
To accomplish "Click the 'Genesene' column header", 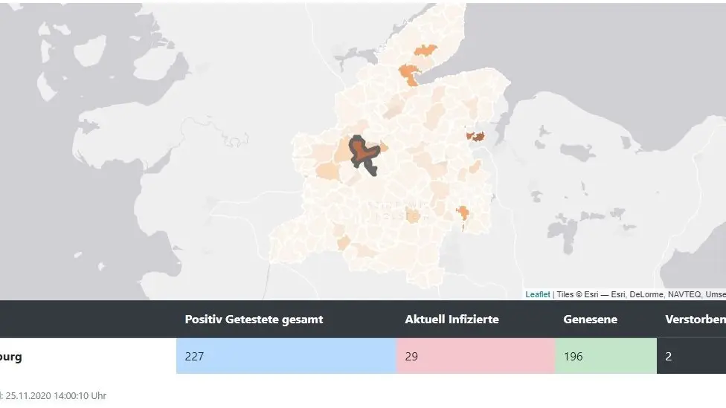I will point(590,320).
